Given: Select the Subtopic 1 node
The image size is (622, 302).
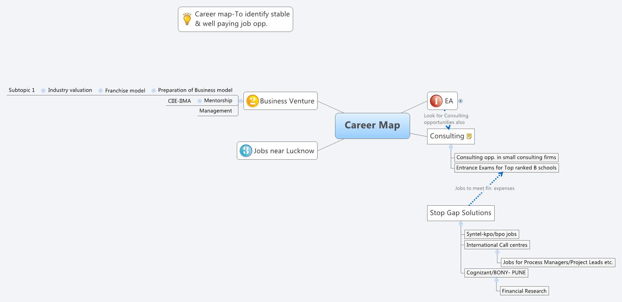Looking at the screenshot, I should [x=22, y=90].
